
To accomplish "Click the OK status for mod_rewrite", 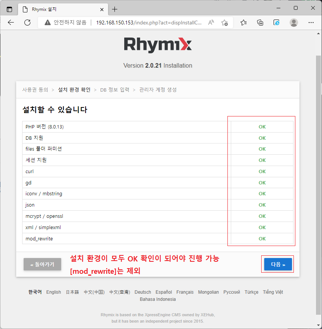I will (262, 239).
